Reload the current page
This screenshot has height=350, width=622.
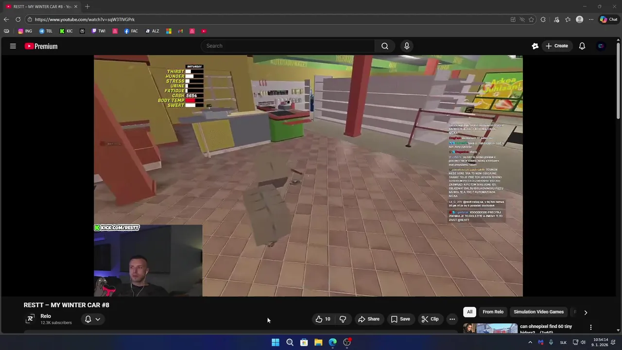click(18, 19)
